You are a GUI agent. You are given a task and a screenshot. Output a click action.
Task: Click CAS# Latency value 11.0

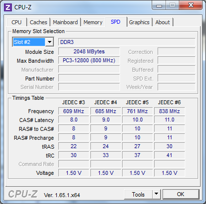(169, 120)
